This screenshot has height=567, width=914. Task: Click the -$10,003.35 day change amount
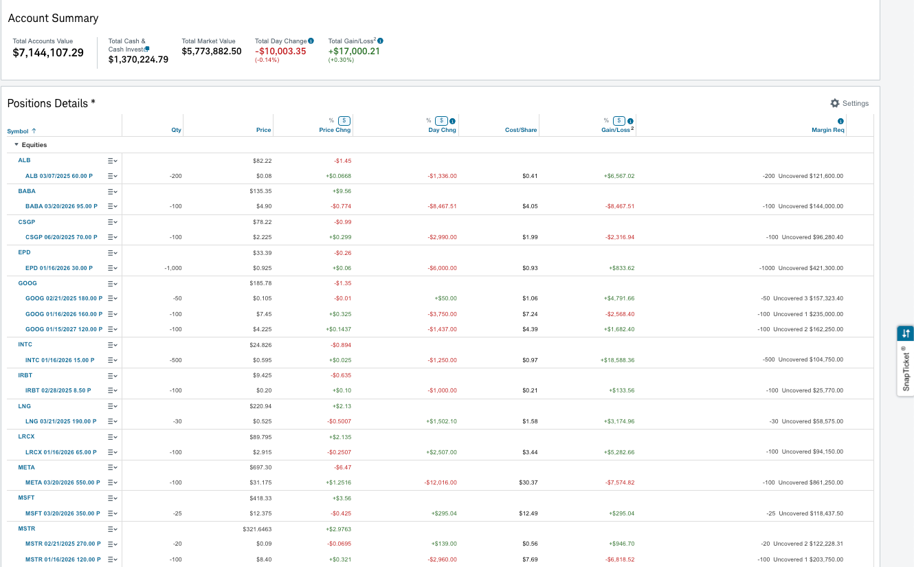(x=280, y=52)
